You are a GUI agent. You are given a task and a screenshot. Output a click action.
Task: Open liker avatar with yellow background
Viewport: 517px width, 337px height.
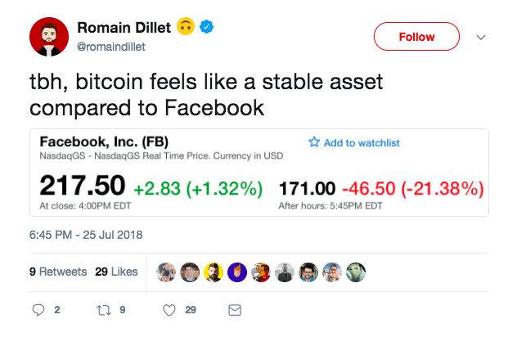214,272
